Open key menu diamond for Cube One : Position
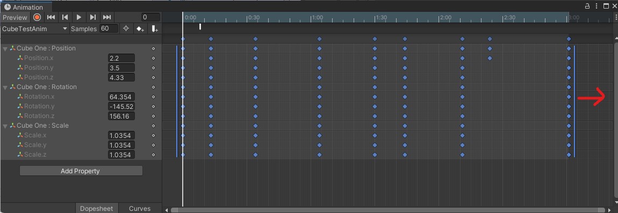 pos(154,48)
